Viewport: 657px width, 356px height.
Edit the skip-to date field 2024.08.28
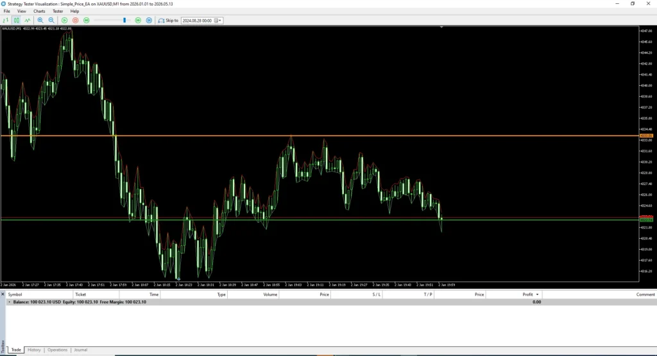197,20
